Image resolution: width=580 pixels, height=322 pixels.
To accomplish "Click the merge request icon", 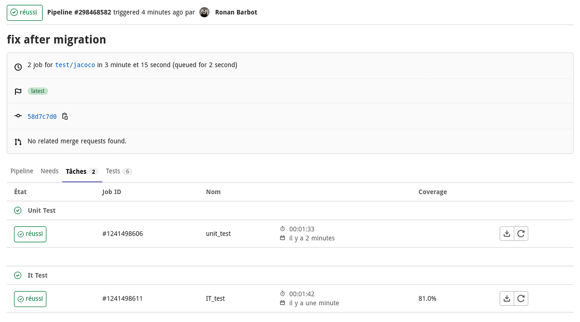I will coord(18,141).
